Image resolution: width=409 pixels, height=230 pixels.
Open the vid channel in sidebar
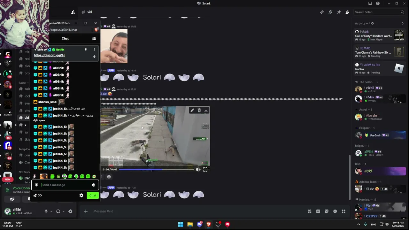pos(27,118)
